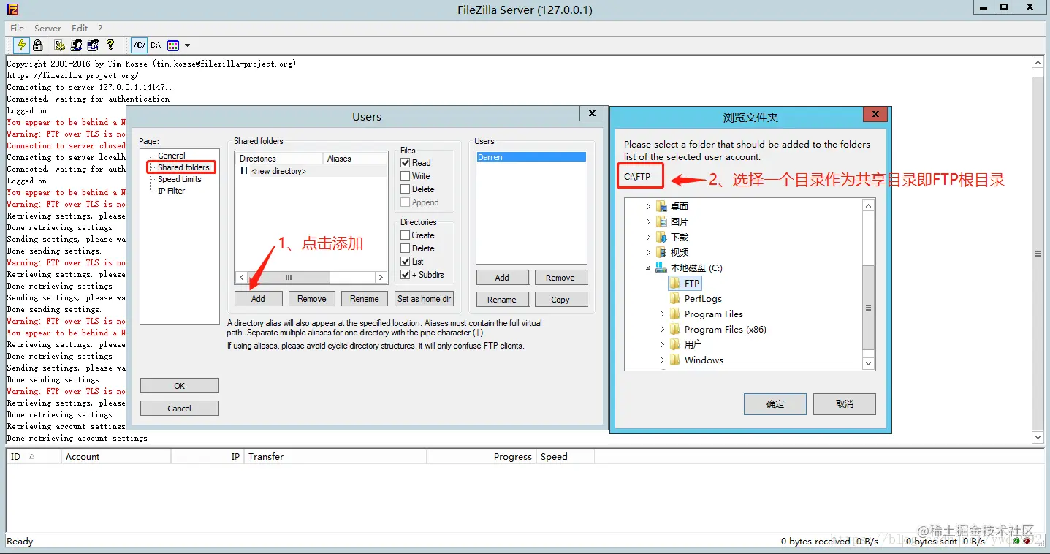Click 确定 in the folder browser dialog
Viewport: 1050px width, 554px height.
pyautogui.click(x=775, y=404)
